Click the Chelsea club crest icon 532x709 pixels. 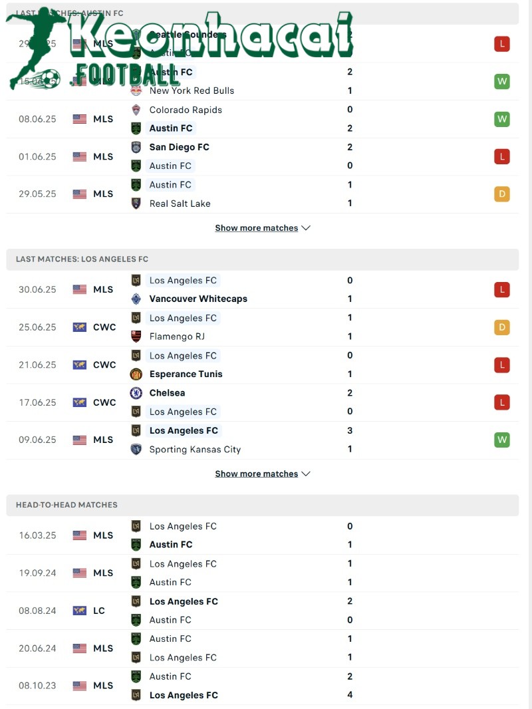136,393
